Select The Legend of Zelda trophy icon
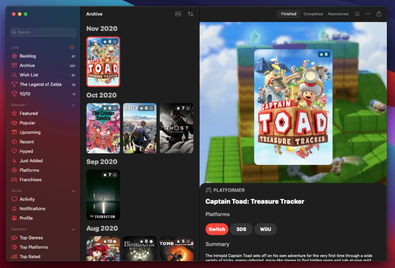395x268 pixels. 14,84
